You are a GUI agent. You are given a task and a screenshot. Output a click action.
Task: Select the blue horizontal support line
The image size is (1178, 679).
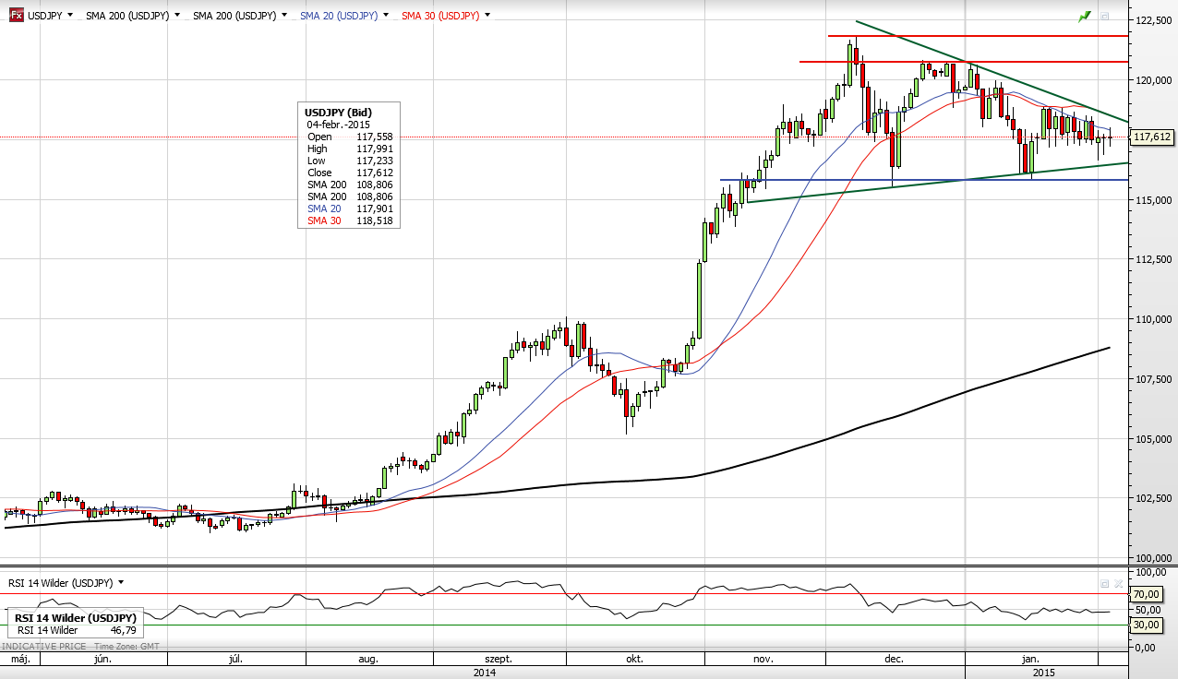click(923, 179)
